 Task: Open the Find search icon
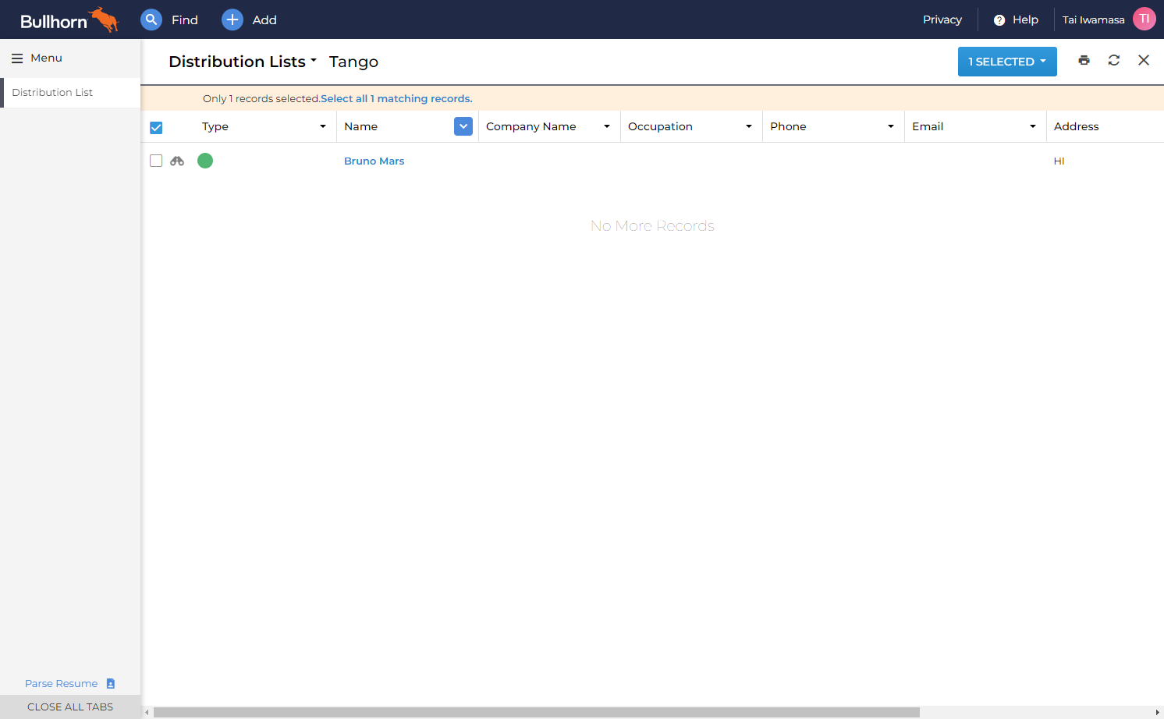coord(151,19)
